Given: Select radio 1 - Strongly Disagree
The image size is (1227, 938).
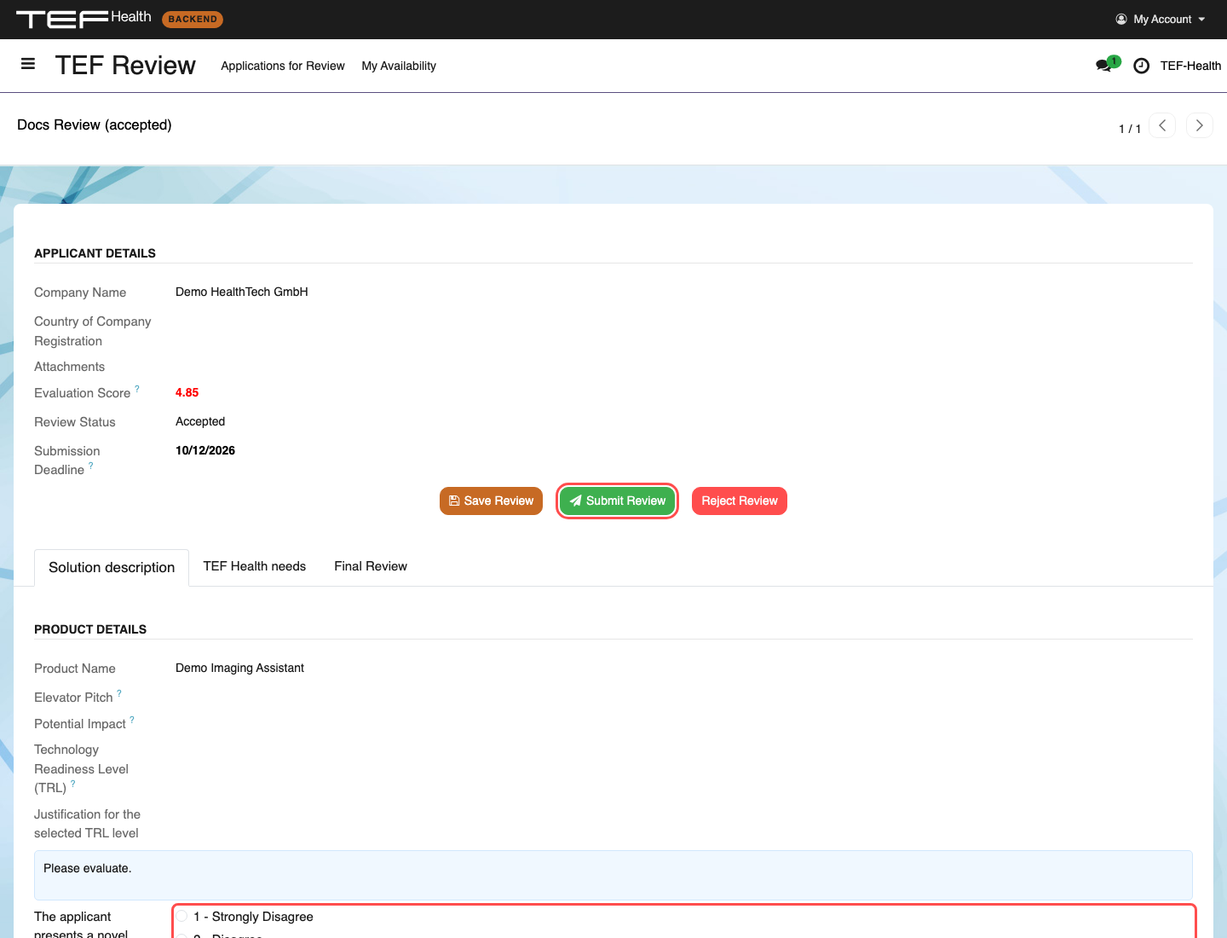Looking at the screenshot, I should click(181, 917).
